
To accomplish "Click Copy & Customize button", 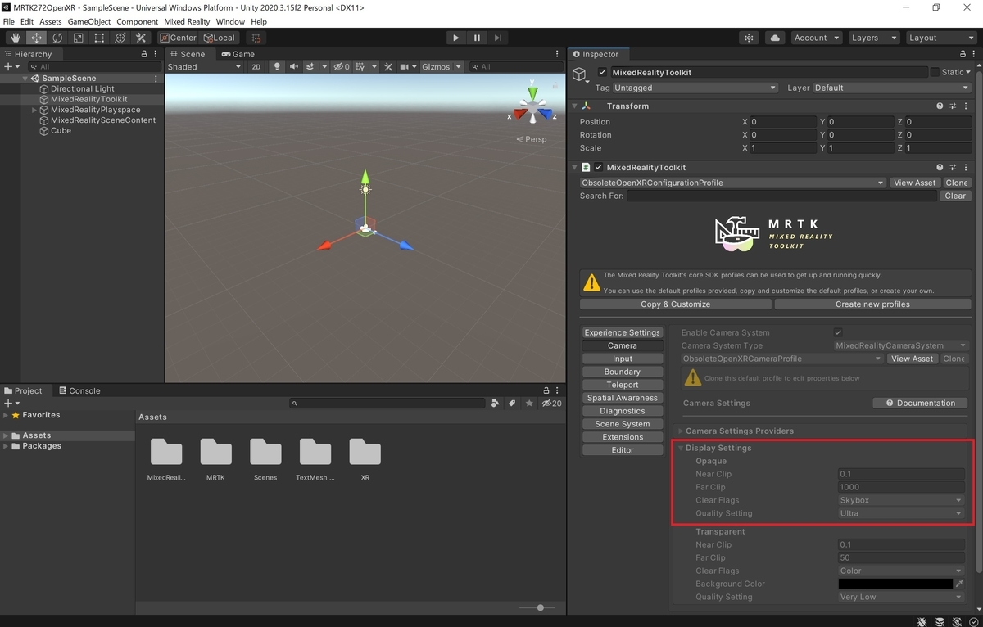I will tap(676, 304).
